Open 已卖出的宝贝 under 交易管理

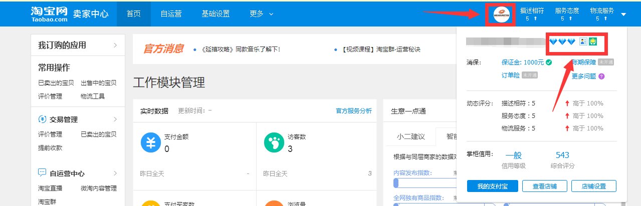pyautogui.click(x=99, y=134)
